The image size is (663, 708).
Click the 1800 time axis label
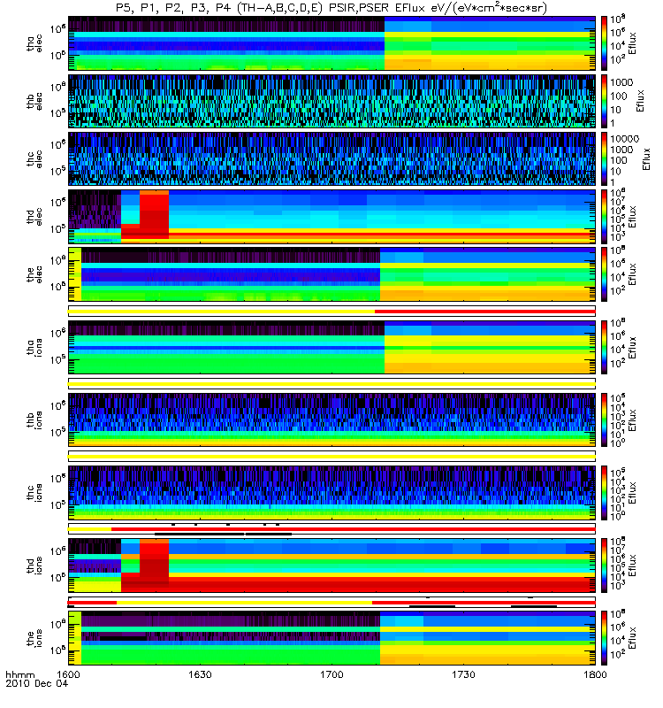pos(595,674)
